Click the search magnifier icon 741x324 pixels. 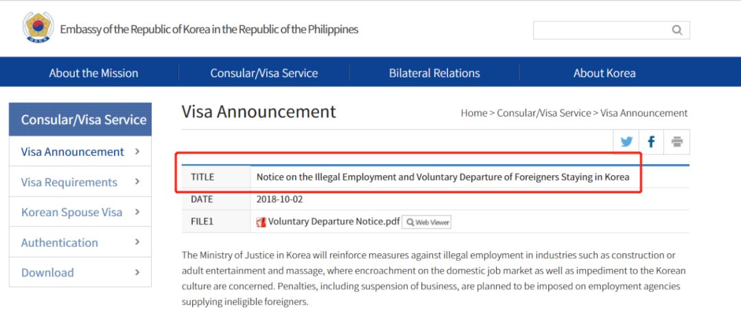pyautogui.click(x=677, y=30)
